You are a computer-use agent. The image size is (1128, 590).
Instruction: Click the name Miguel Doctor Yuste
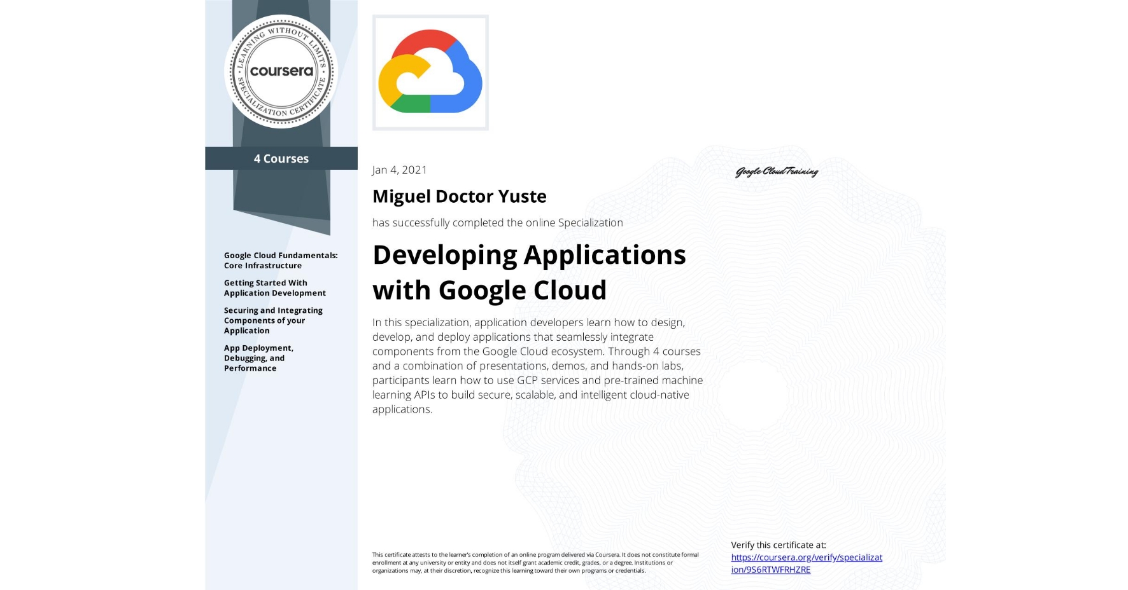pos(460,196)
